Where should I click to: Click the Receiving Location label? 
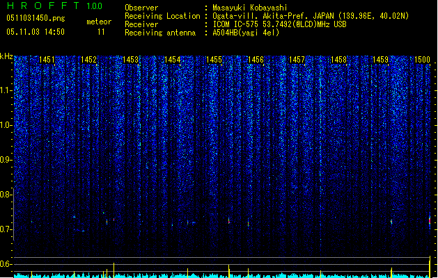(x=162, y=16)
